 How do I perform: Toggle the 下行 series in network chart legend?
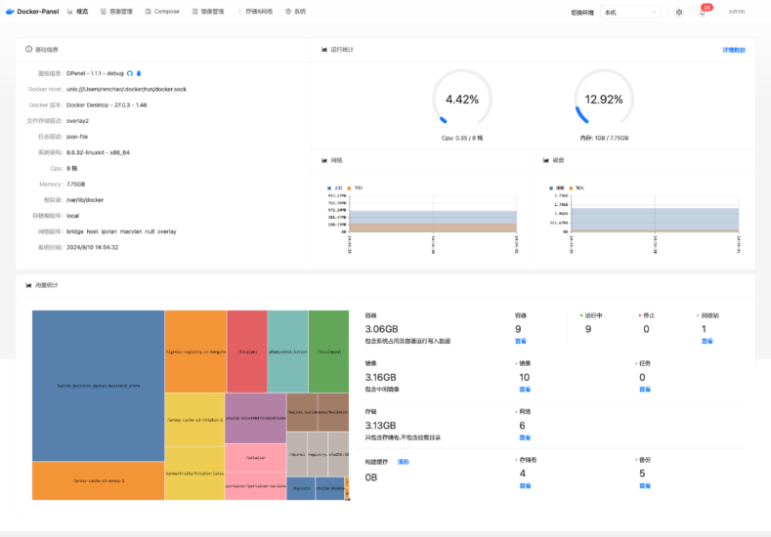[x=356, y=186]
